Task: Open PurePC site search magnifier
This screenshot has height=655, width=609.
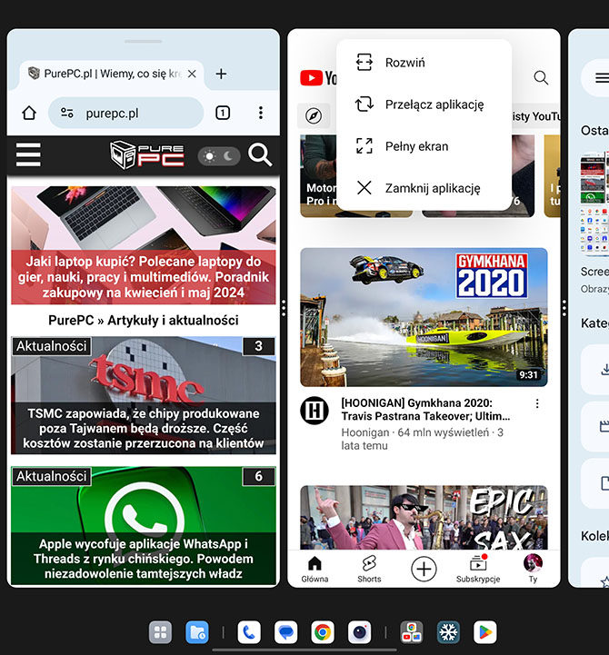Action: pyautogui.click(x=260, y=155)
